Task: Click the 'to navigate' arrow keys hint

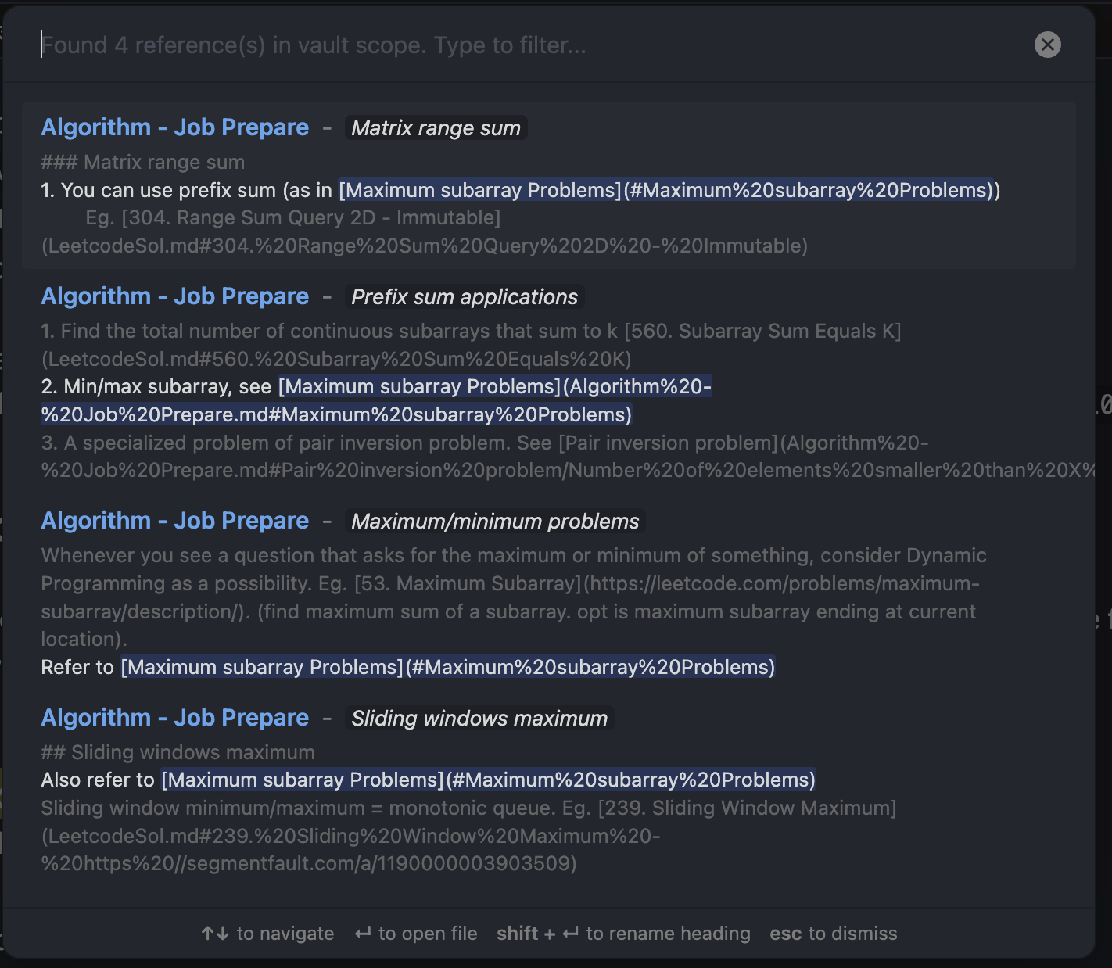Action: 267,934
